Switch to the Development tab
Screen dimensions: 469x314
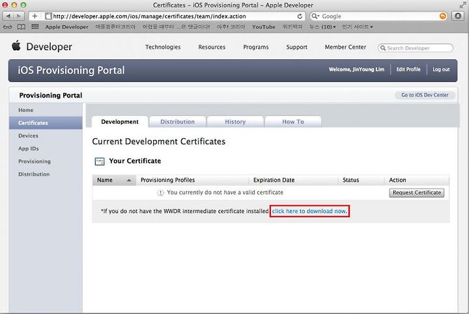pyautogui.click(x=120, y=122)
